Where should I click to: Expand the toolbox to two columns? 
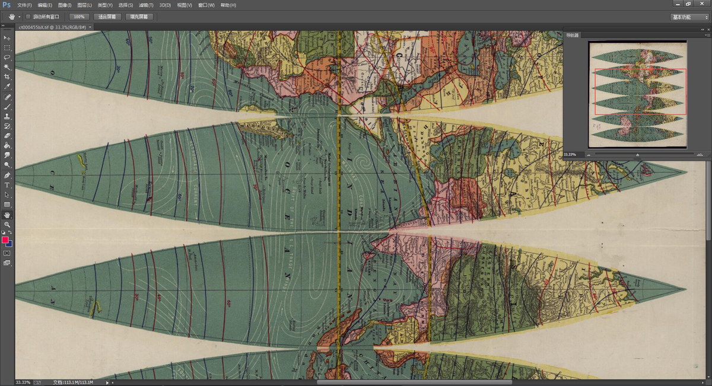coord(4,26)
